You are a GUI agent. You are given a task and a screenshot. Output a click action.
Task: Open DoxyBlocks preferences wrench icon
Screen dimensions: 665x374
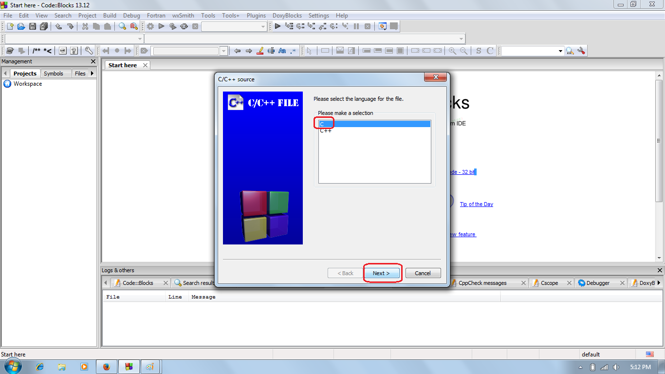pos(89,51)
